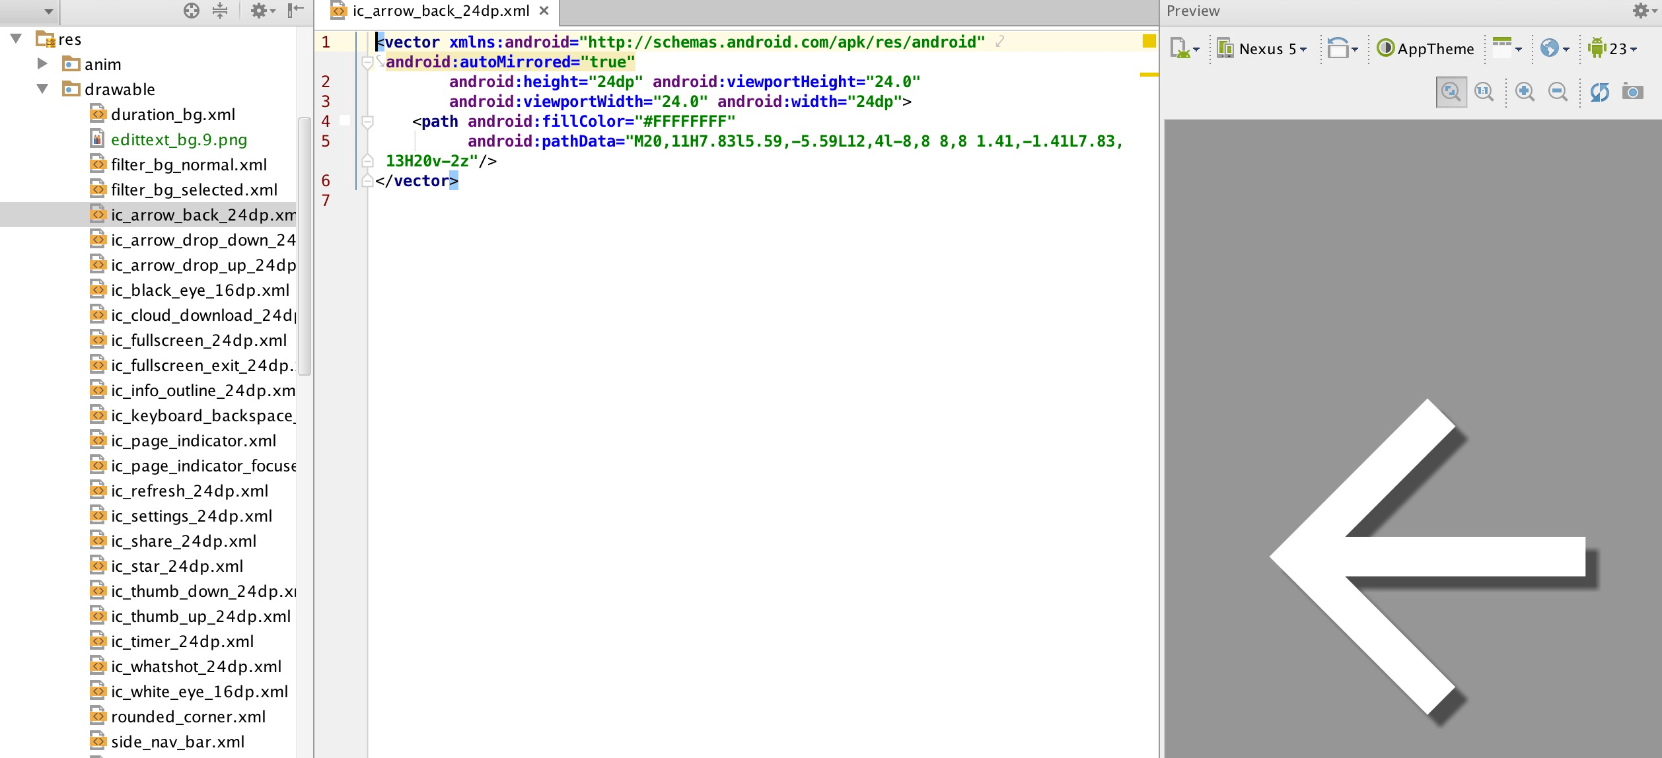Click the Scroll from Source target icon
The width and height of the screenshot is (1662, 758).
[x=192, y=11]
